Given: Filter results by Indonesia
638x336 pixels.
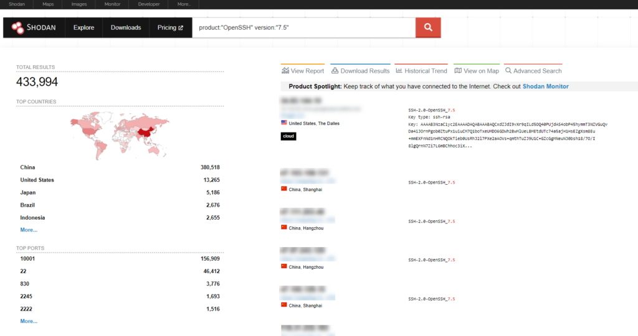Looking at the screenshot, I should (32, 217).
